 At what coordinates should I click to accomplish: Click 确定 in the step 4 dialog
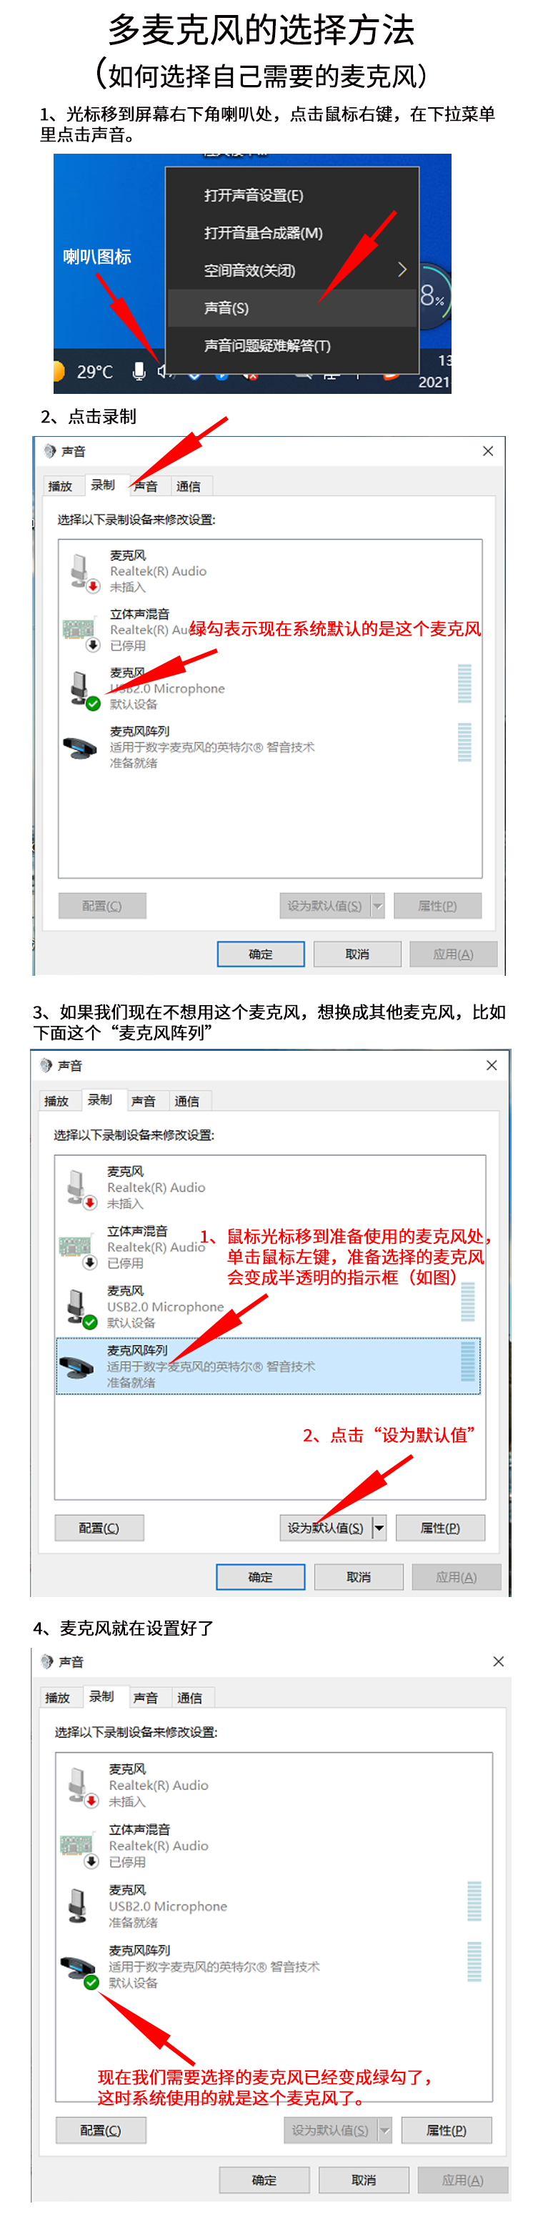tap(264, 2180)
